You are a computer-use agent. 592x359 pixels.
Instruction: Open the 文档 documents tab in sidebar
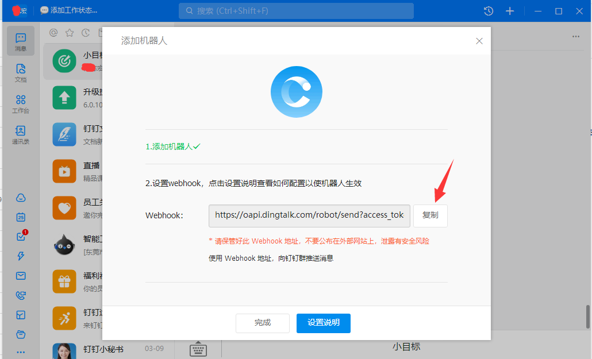point(21,73)
